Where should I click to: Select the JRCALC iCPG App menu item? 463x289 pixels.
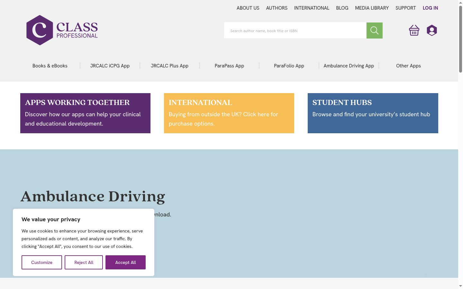pyautogui.click(x=110, y=66)
